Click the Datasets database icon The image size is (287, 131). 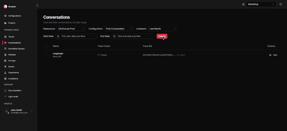(x=5, y=55)
